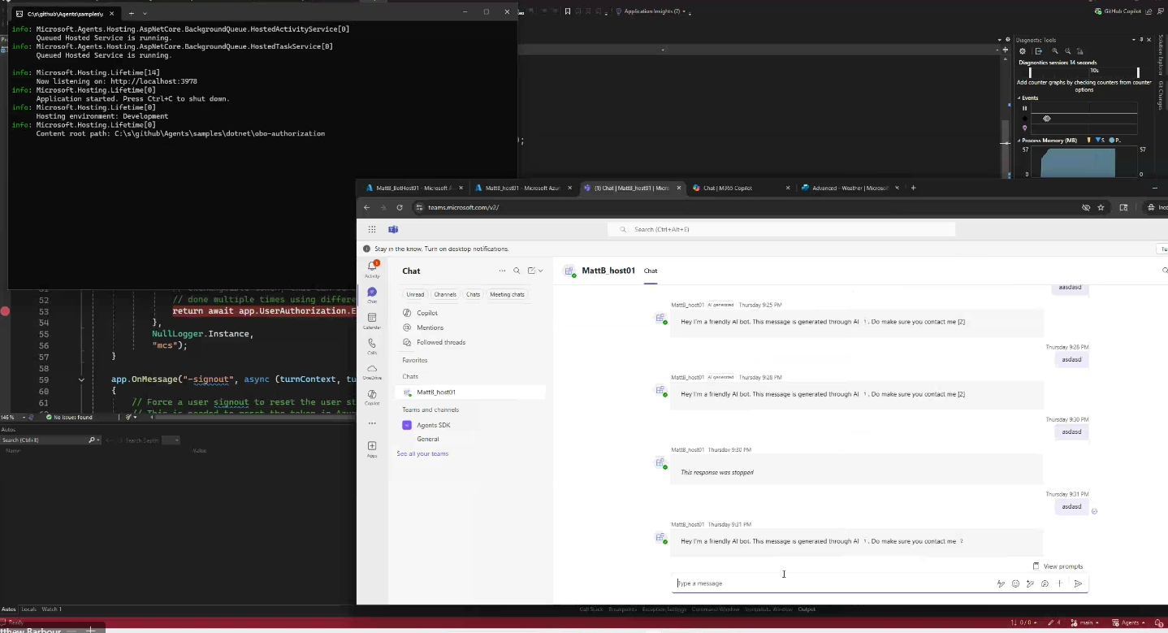This screenshot has width=1168, height=633.
Task: Pin the Diagnostic Tools panel
Action: click(x=1143, y=40)
